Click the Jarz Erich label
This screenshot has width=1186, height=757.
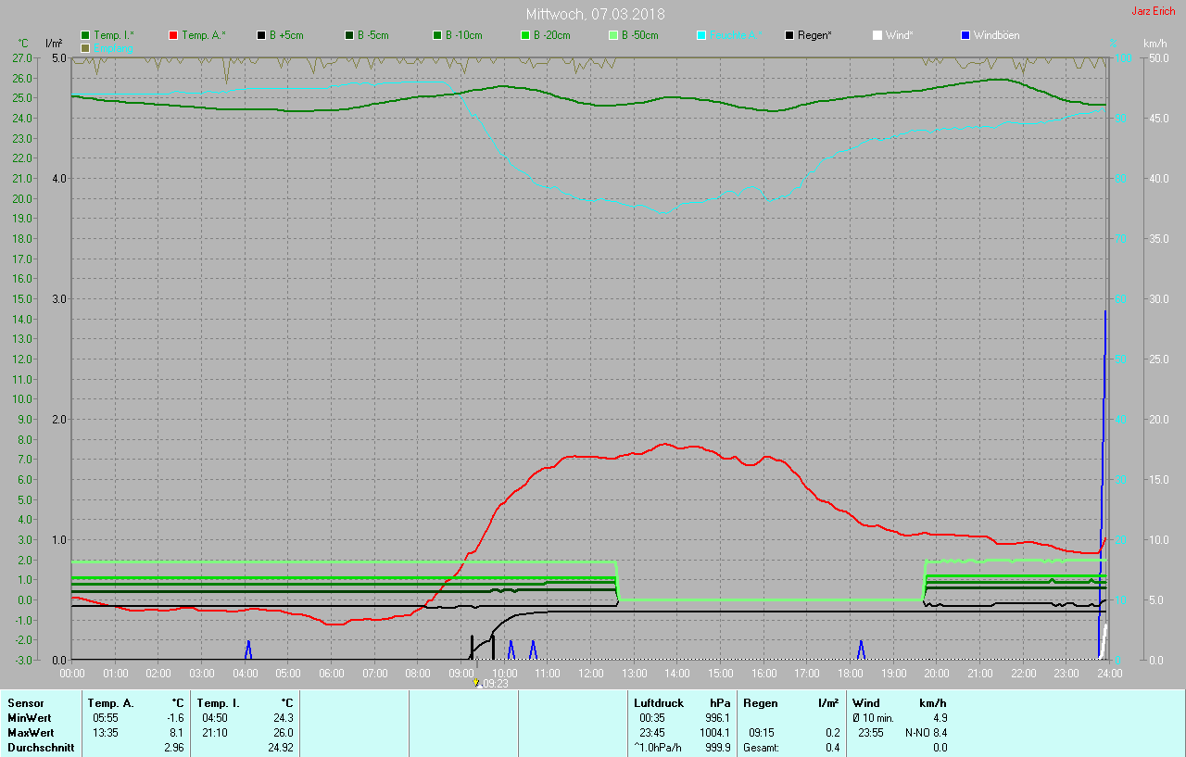1153,11
